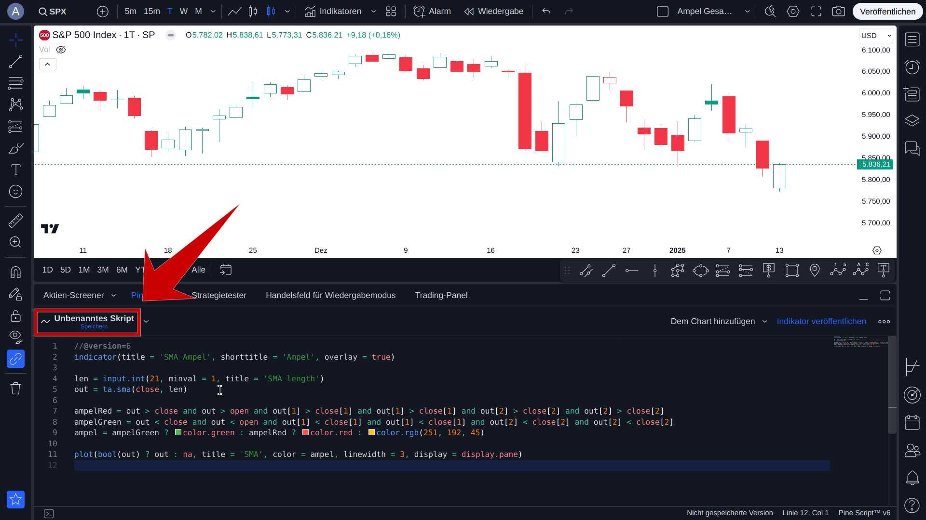The image size is (926, 520).
Task: Switch to the 5m timeframe
Action: pos(130,11)
